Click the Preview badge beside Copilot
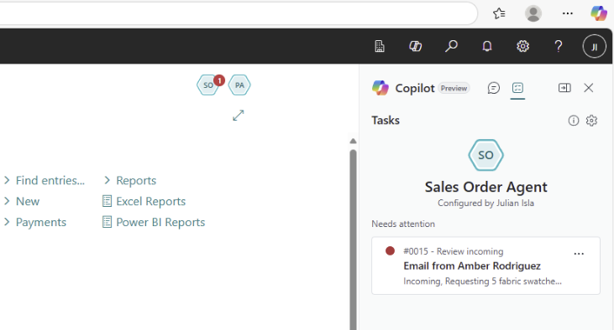614x330 pixels. pos(454,88)
